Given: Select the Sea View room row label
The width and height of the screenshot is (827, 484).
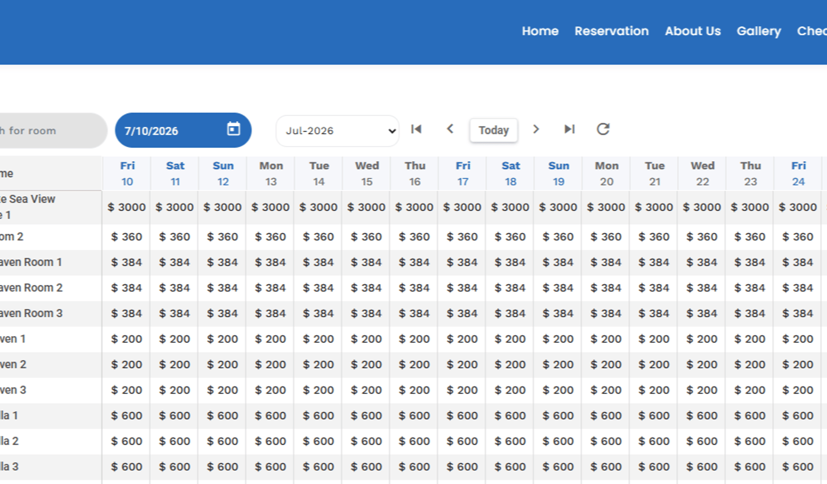Looking at the screenshot, I should (28, 207).
